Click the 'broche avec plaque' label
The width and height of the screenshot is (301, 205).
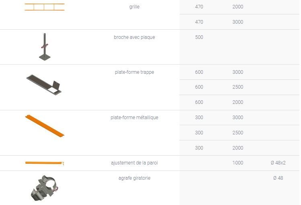134,37
